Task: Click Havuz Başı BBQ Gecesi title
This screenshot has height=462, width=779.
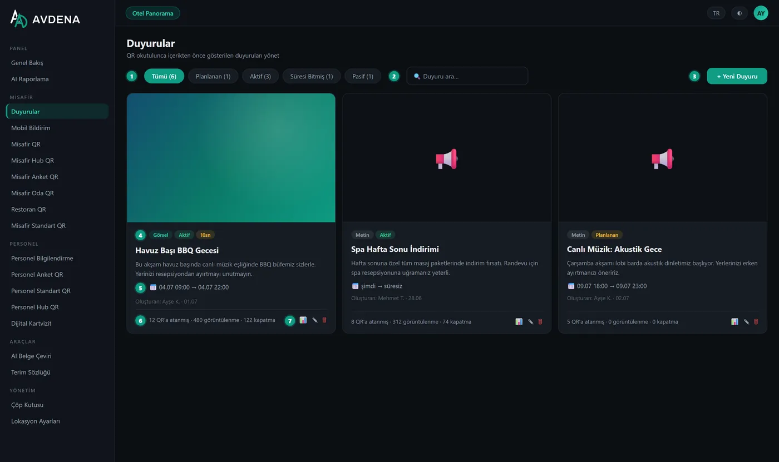Action: point(177,251)
